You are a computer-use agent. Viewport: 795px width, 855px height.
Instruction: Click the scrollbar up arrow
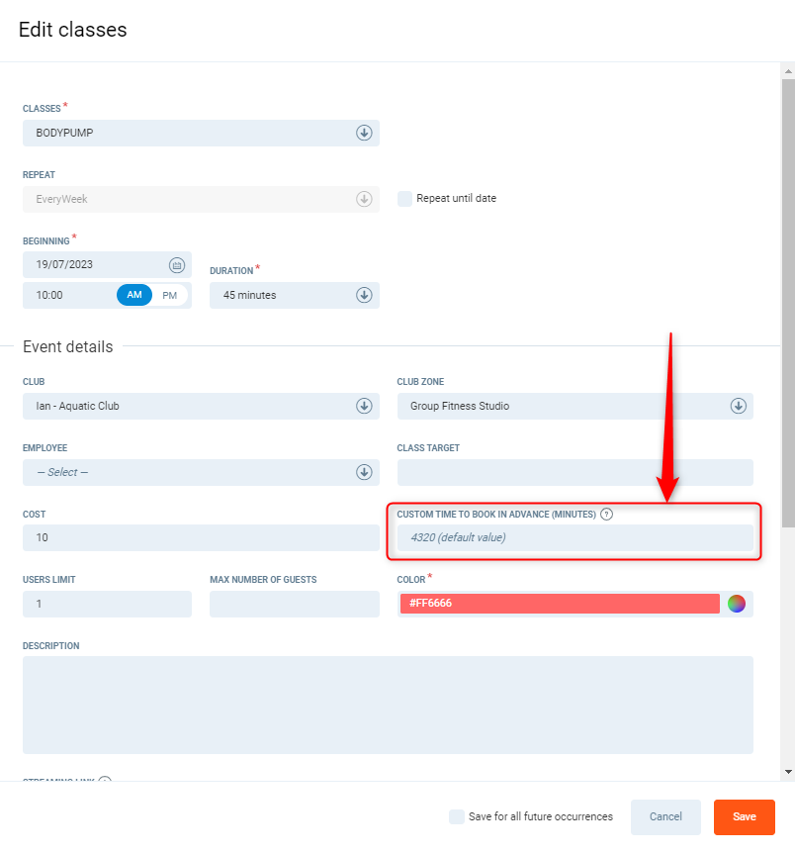(x=787, y=71)
